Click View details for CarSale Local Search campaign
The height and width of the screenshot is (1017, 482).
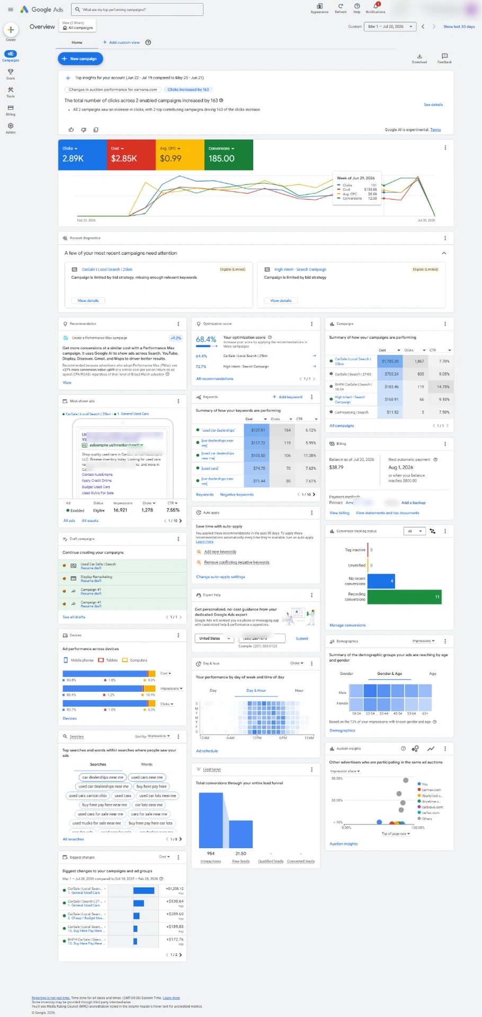[88, 301]
